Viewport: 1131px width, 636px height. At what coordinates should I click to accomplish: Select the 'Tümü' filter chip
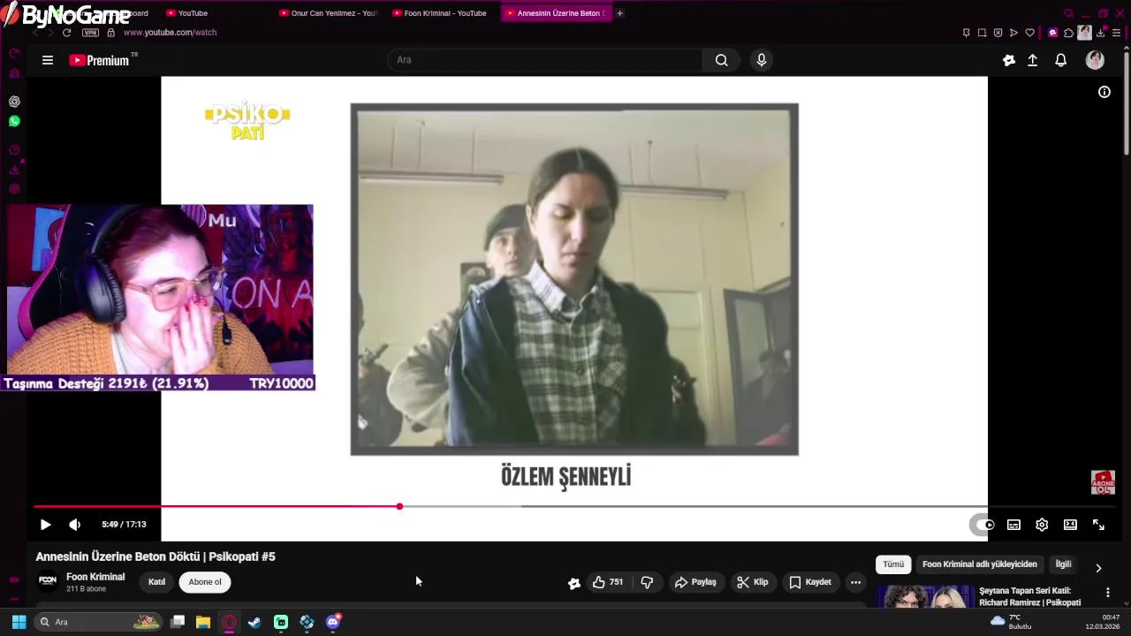(x=893, y=564)
